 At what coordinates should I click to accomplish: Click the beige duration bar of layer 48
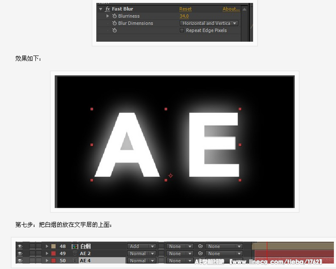click(293, 246)
